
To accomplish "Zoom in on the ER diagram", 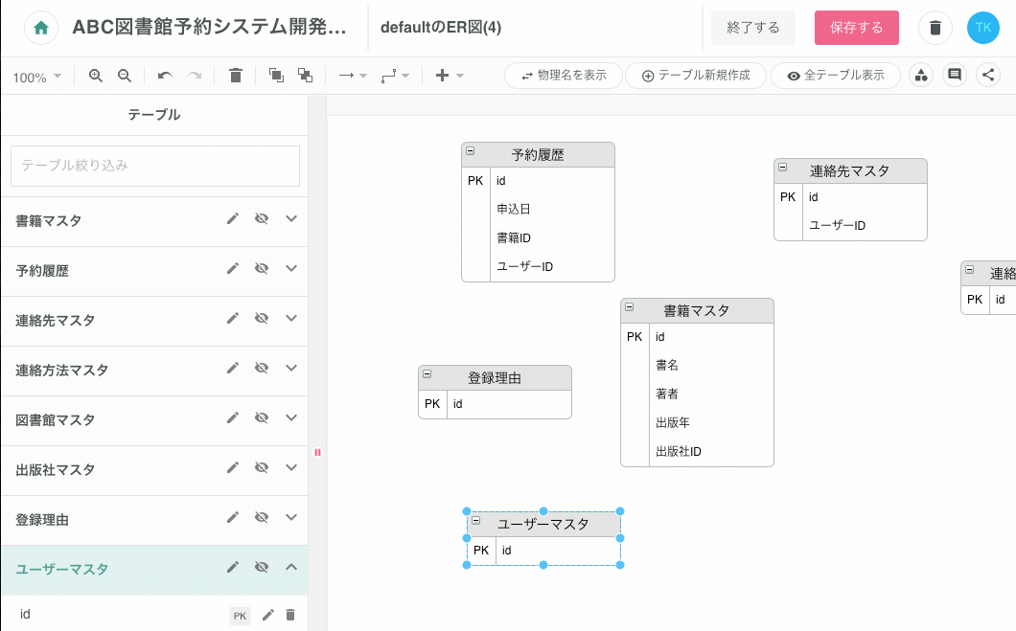I will [96, 76].
